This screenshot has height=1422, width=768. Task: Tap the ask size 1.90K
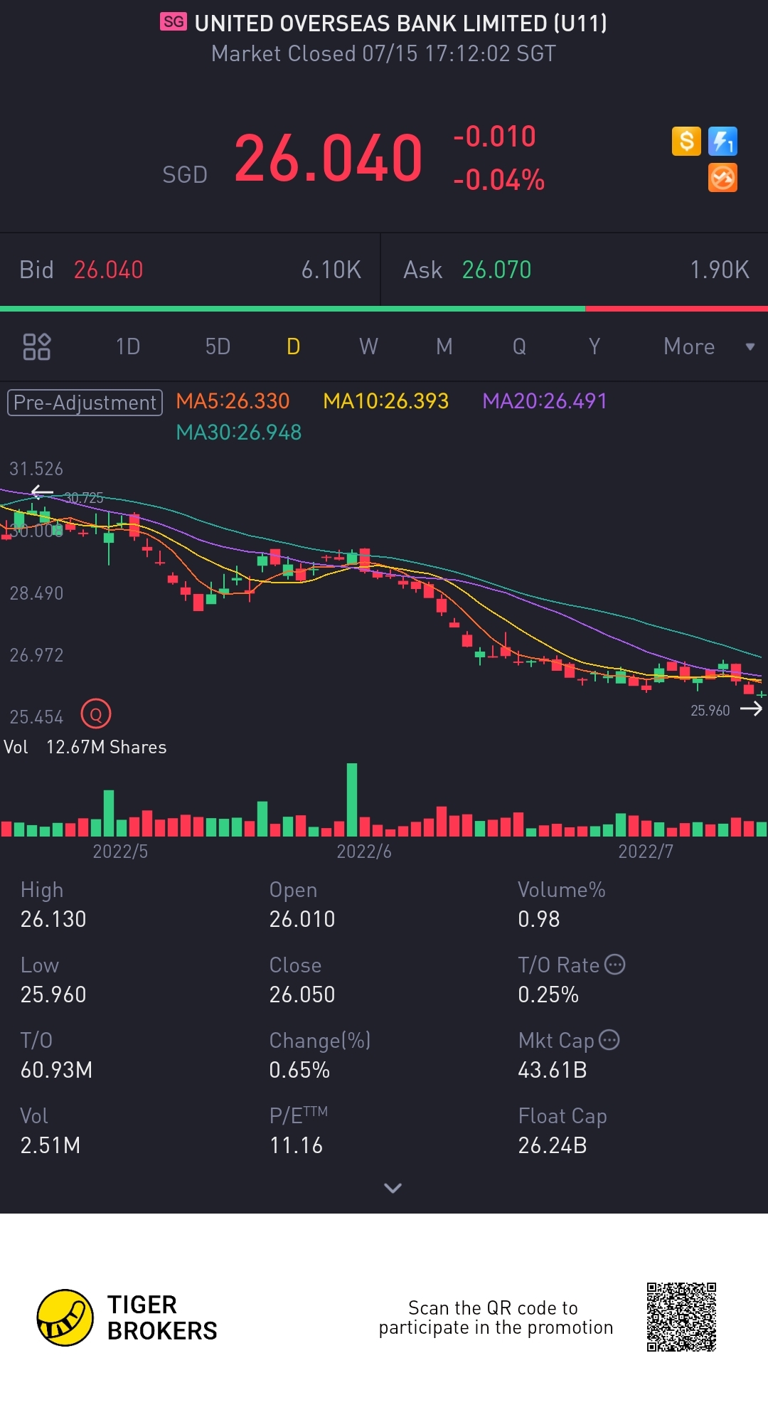pos(720,270)
